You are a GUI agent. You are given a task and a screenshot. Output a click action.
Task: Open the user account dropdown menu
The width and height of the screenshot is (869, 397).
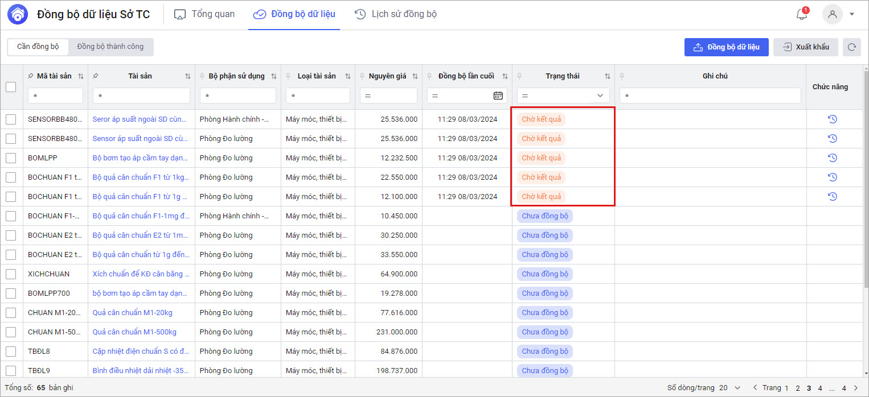[851, 14]
